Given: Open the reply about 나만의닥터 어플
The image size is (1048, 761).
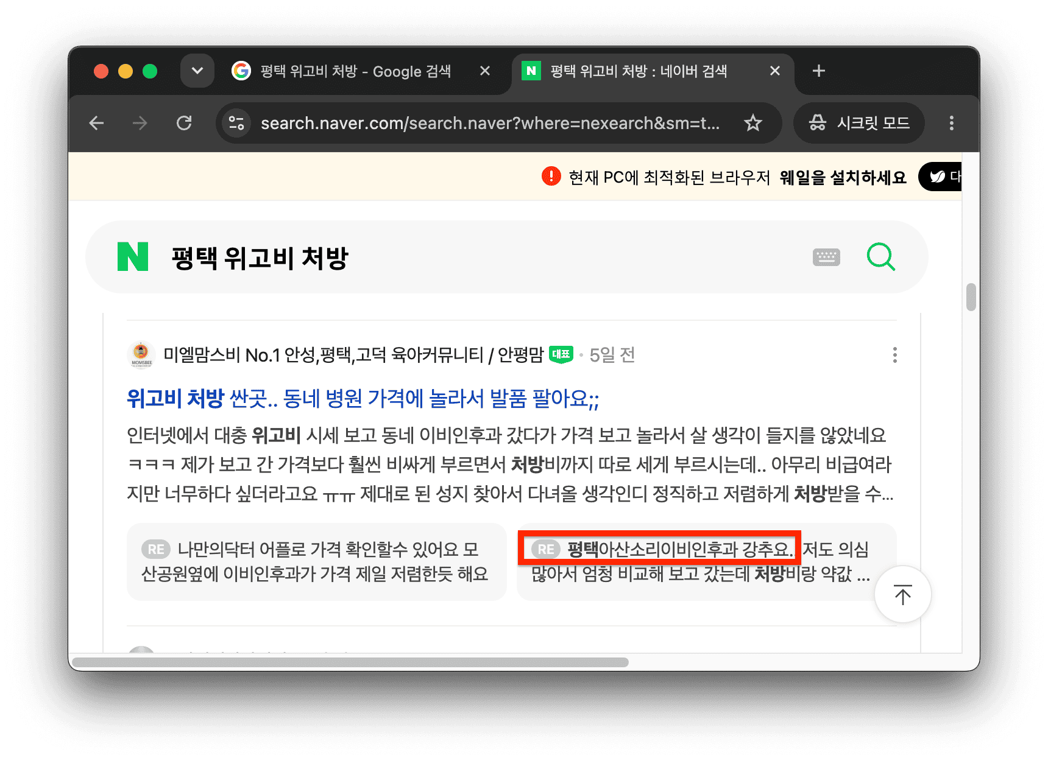Looking at the screenshot, I should [316, 562].
